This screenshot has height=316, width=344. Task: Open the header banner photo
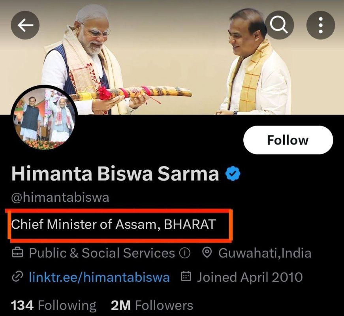[172, 57]
